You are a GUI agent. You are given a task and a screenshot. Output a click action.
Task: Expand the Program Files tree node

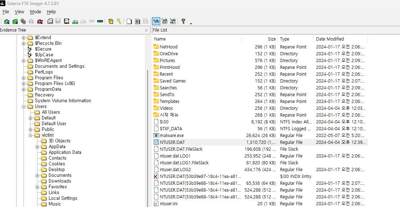tap(23, 78)
